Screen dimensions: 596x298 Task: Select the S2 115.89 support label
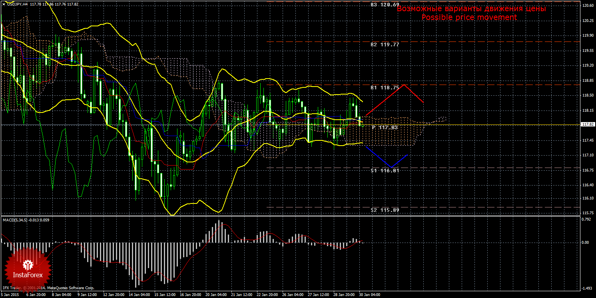385,210
